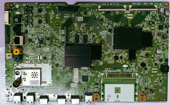Click the tuner module sticker label
This screenshot has width=170, height=105.
(x=34, y=82)
